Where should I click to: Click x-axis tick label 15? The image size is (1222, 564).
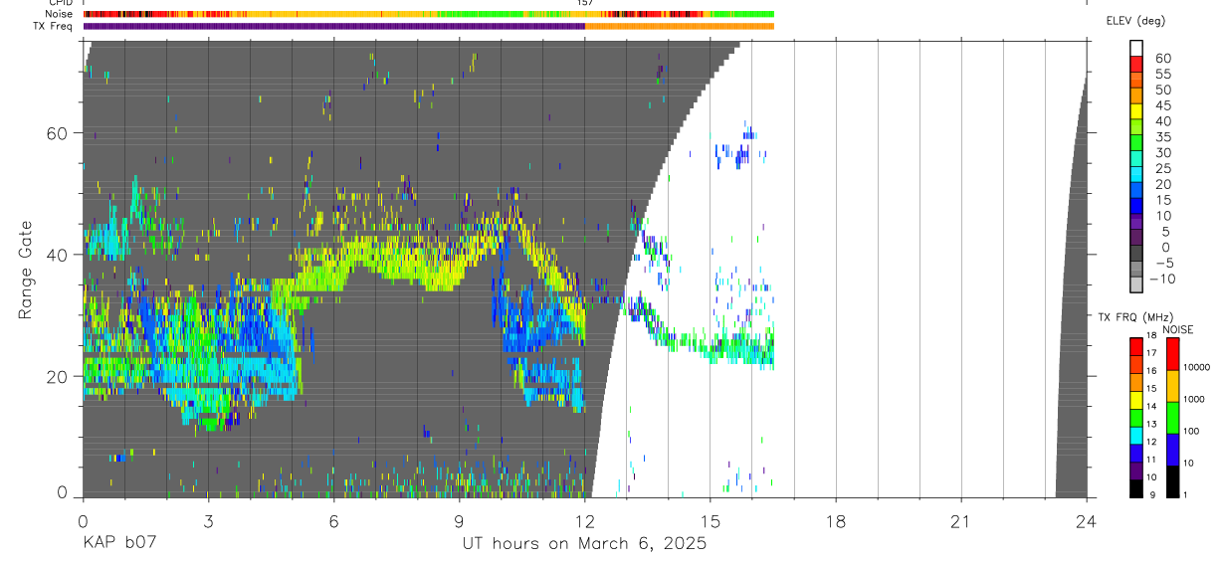[710, 521]
